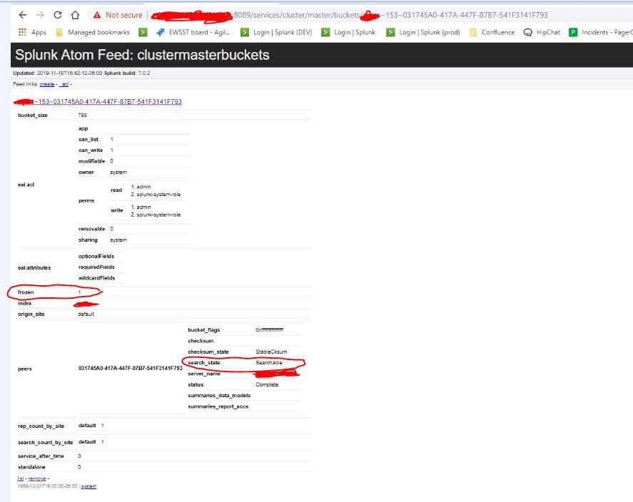Open the plain Login | Splunk bookmark
This screenshot has height=502, width=633.
(x=348, y=32)
